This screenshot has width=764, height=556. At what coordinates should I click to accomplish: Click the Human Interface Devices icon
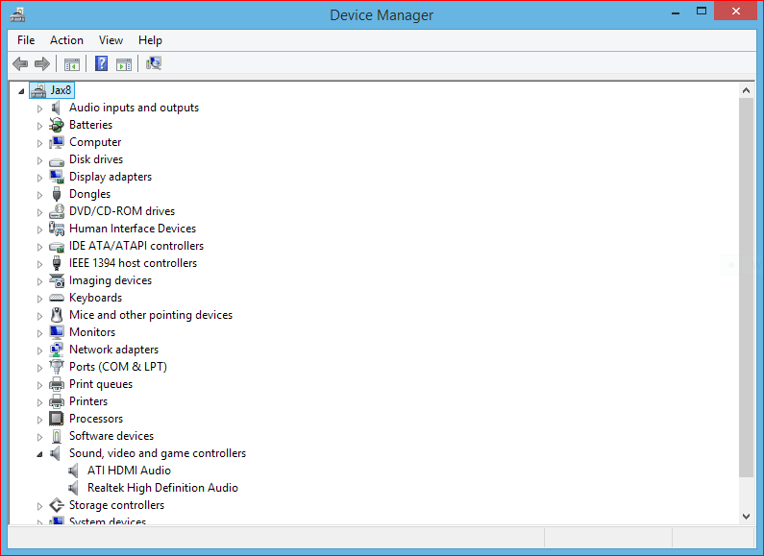point(57,229)
